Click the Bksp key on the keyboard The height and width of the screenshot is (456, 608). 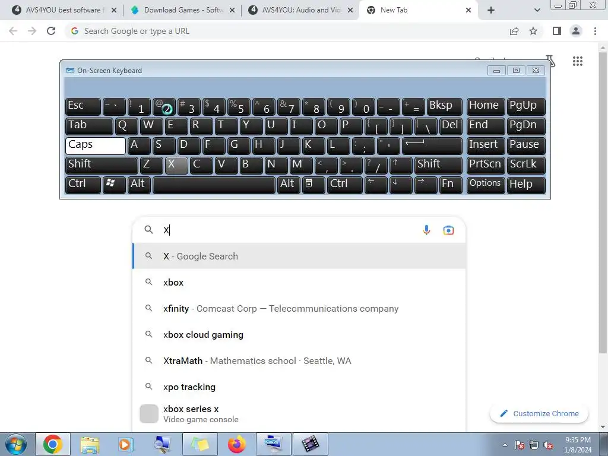pos(444,107)
